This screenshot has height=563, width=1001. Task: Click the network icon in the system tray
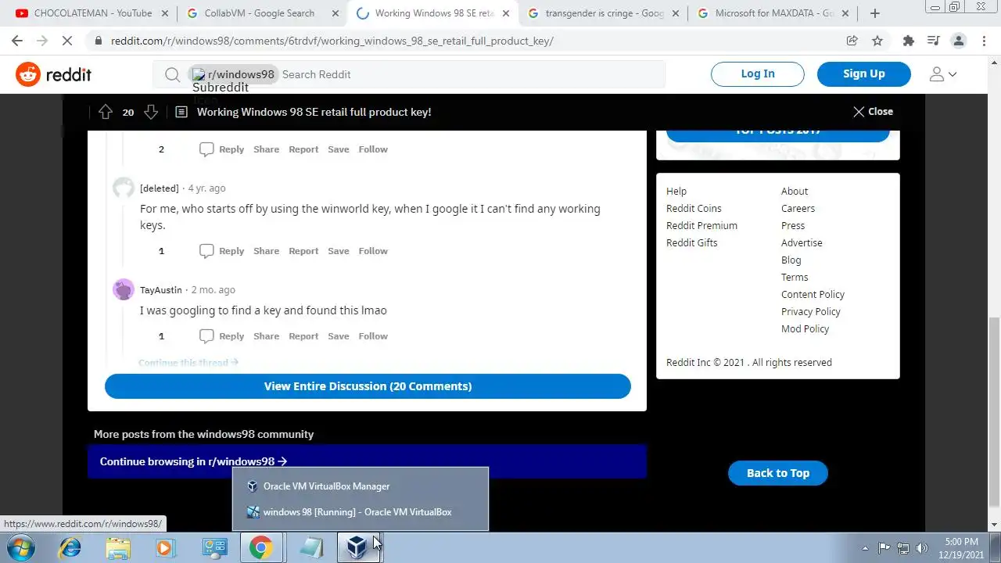(x=903, y=548)
